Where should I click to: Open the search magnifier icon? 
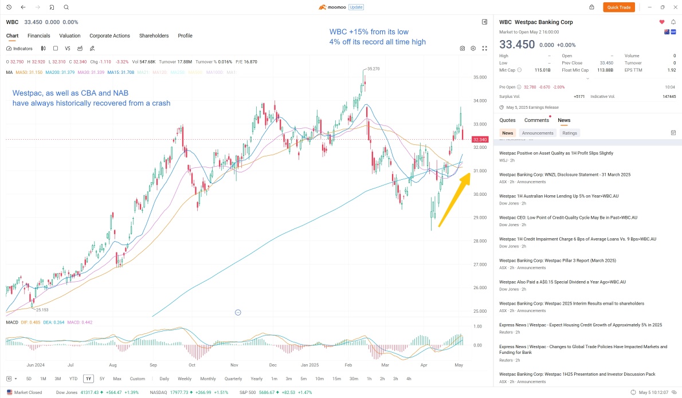point(66,7)
